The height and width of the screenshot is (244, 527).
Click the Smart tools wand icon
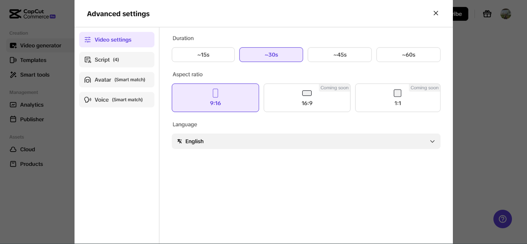click(13, 75)
